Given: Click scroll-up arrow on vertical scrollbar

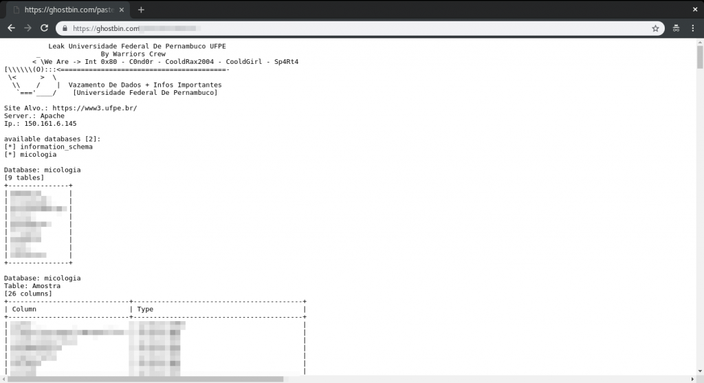Looking at the screenshot, I should pyautogui.click(x=700, y=42).
